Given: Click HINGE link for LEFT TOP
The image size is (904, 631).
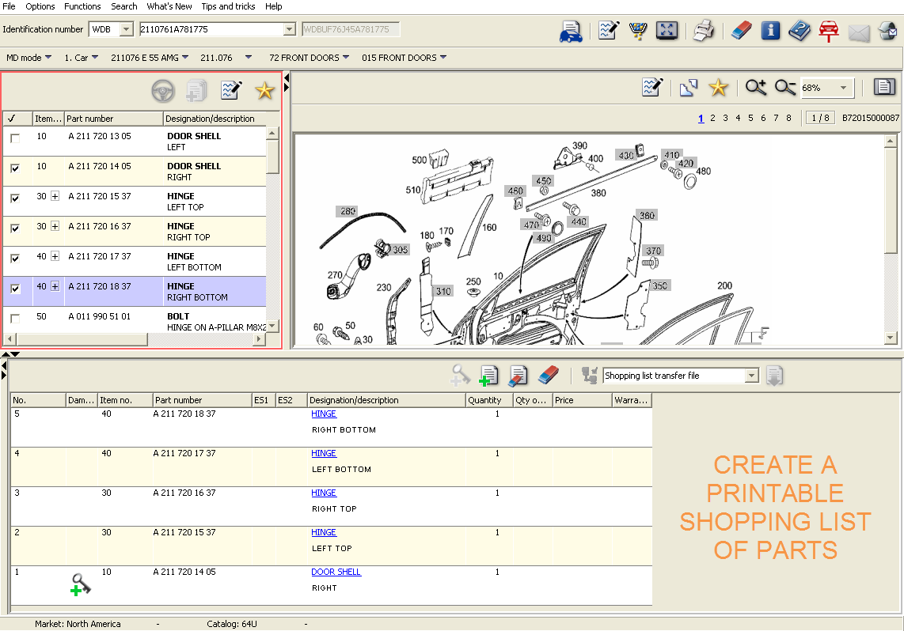Looking at the screenshot, I should click(324, 532).
